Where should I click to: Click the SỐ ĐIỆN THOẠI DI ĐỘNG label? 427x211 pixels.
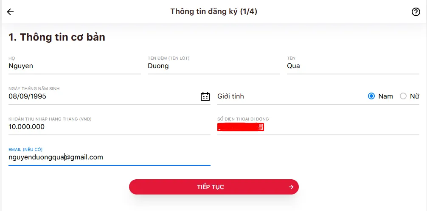coord(243,119)
